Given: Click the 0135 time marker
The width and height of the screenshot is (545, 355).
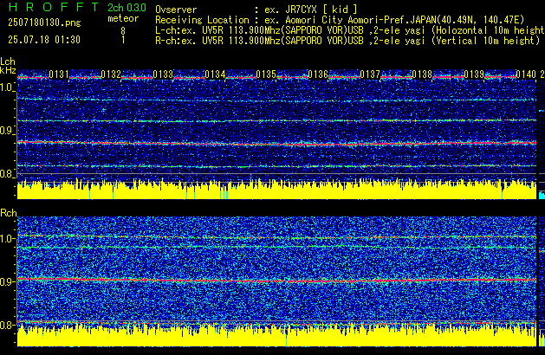Looking at the screenshot, I should click(x=266, y=74).
